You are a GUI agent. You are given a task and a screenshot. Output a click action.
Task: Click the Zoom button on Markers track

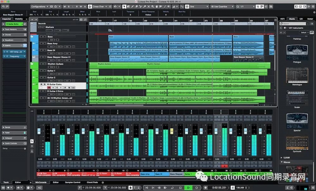(65, 30)
